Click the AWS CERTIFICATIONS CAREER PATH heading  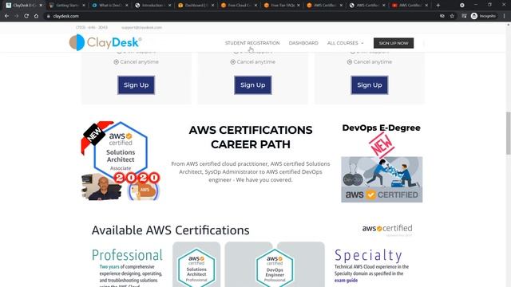(x=251, y=137)
